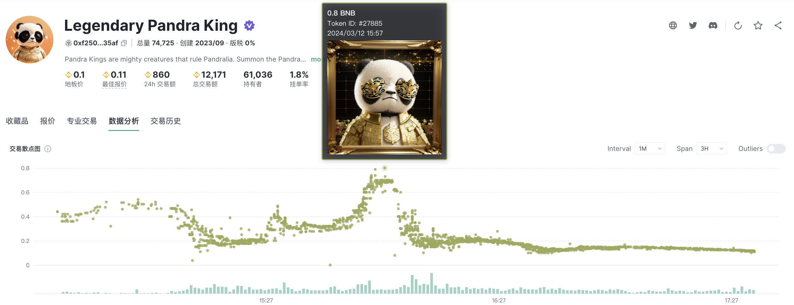Open the collection website globe icon
This screenshot has width=794, height=305.
pyautogui.click(x=673, y=25)
